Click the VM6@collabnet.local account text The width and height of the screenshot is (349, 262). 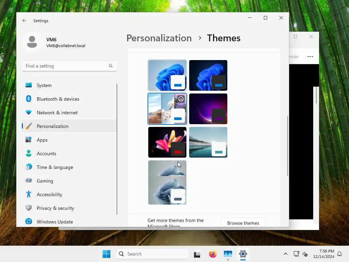coord(66,46)
